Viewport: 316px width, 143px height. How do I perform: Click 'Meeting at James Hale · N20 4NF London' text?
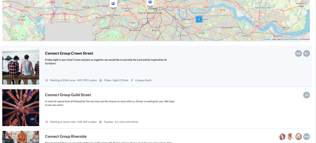click(x=73, y=122)
